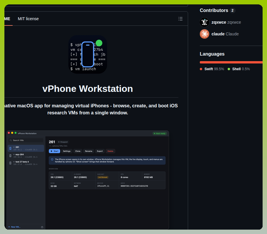Click the iPhone99,11 device cell
Viewport: 267px width, 234px height.
coord(107,185)
